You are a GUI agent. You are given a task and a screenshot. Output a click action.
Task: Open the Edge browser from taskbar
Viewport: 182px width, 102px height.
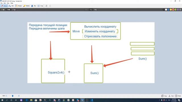tap(26, 100)
